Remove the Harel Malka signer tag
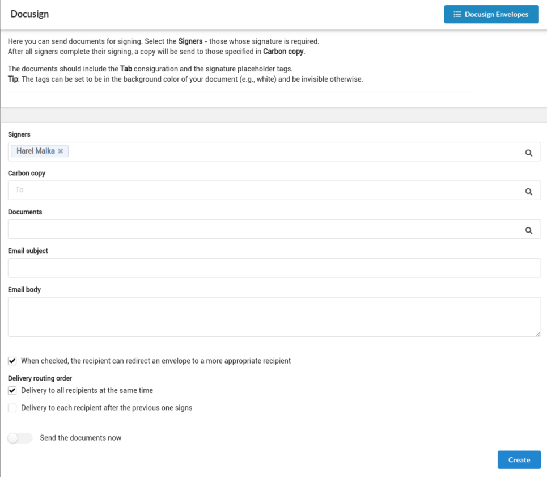This screenshot has width=547, height=477. click(61, 151)
